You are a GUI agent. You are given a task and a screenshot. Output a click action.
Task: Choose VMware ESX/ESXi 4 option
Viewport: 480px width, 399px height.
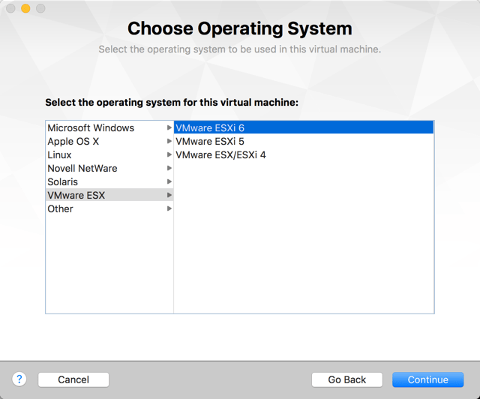pyautogui.click(x=220, y=154)
